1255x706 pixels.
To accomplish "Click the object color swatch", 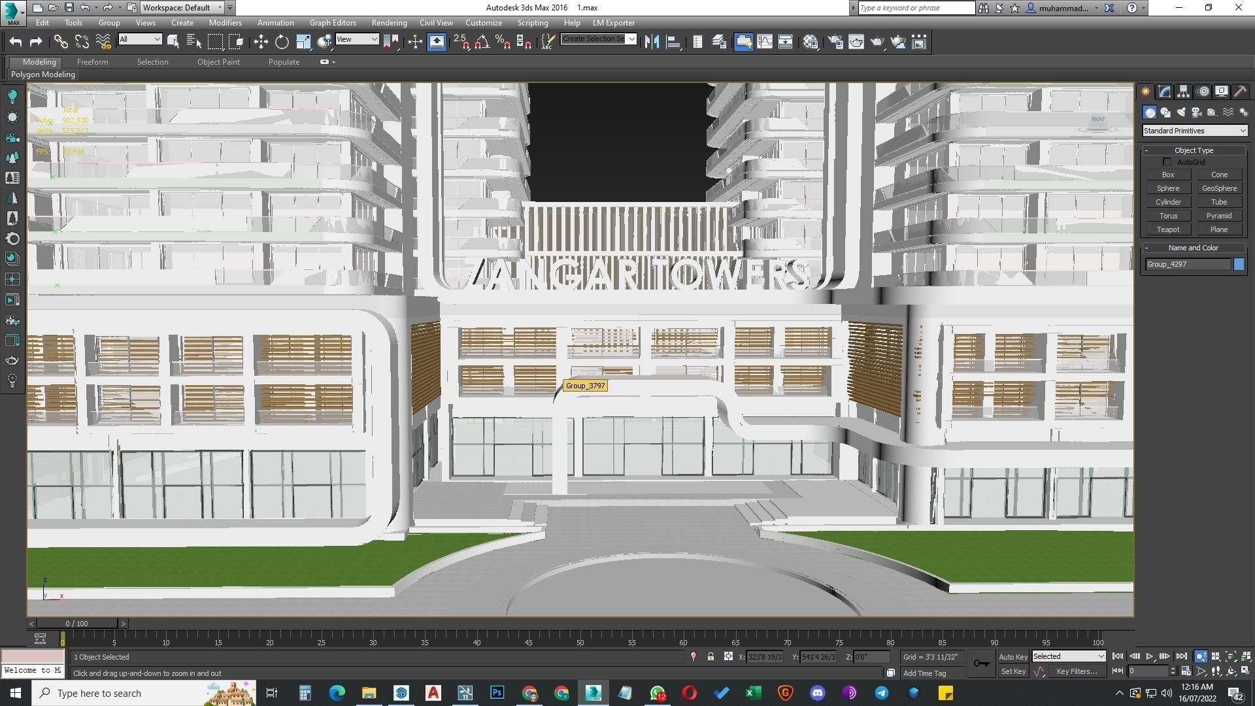I will click(1239, 265).
